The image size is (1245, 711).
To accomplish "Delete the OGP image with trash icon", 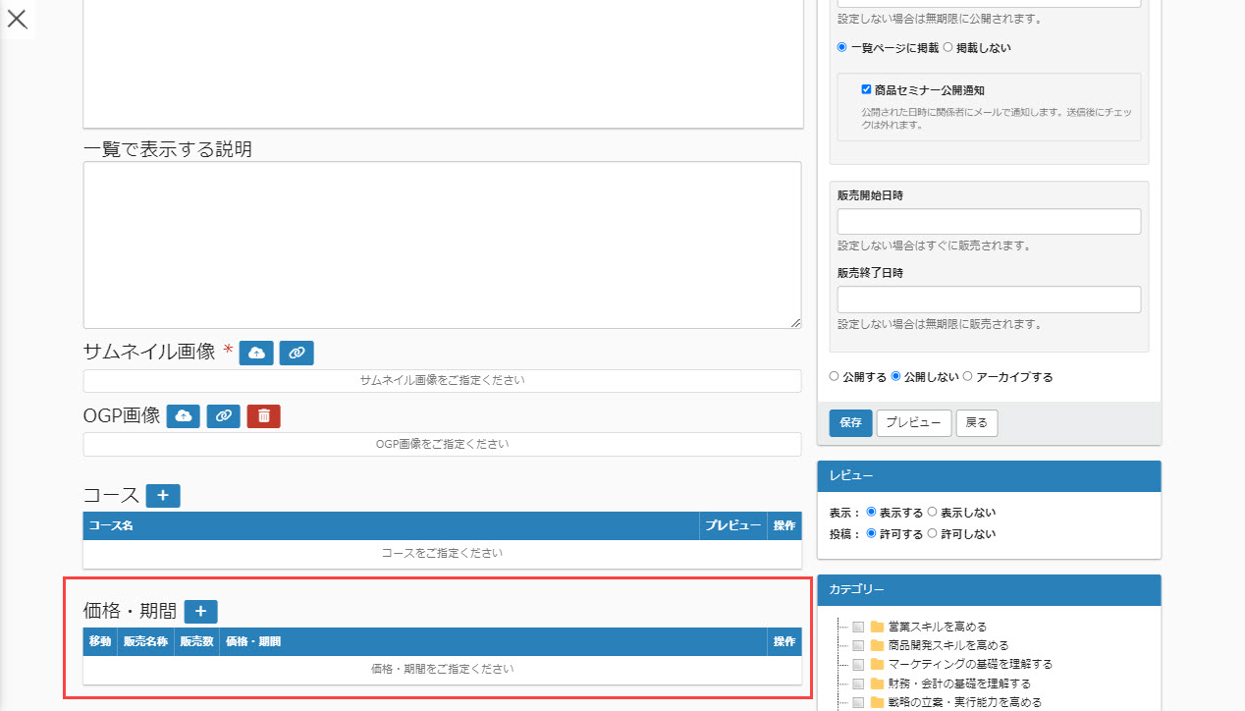I will click(263, 416).
